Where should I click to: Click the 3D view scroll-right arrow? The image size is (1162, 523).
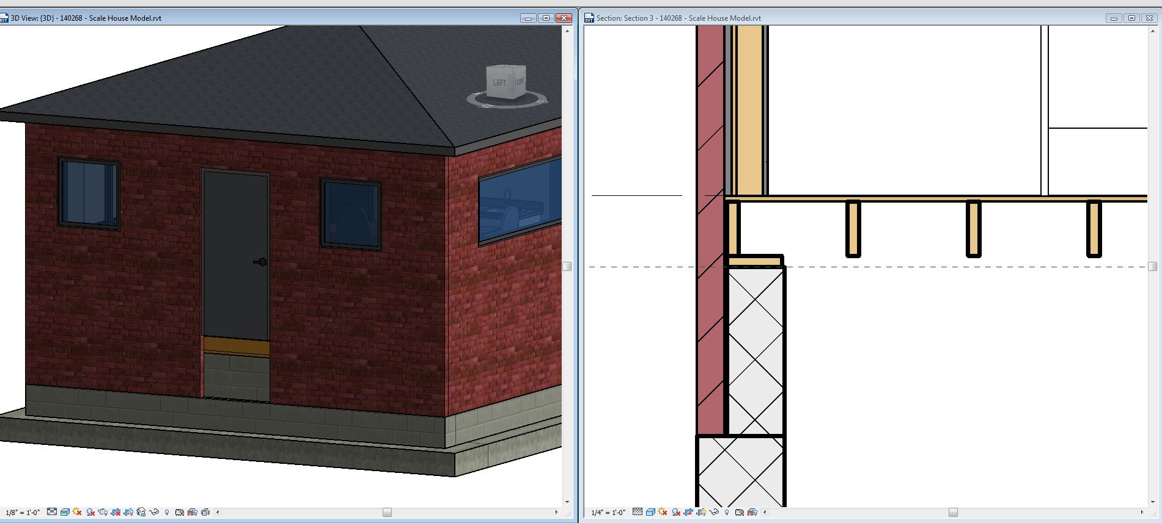click(556, 513)
